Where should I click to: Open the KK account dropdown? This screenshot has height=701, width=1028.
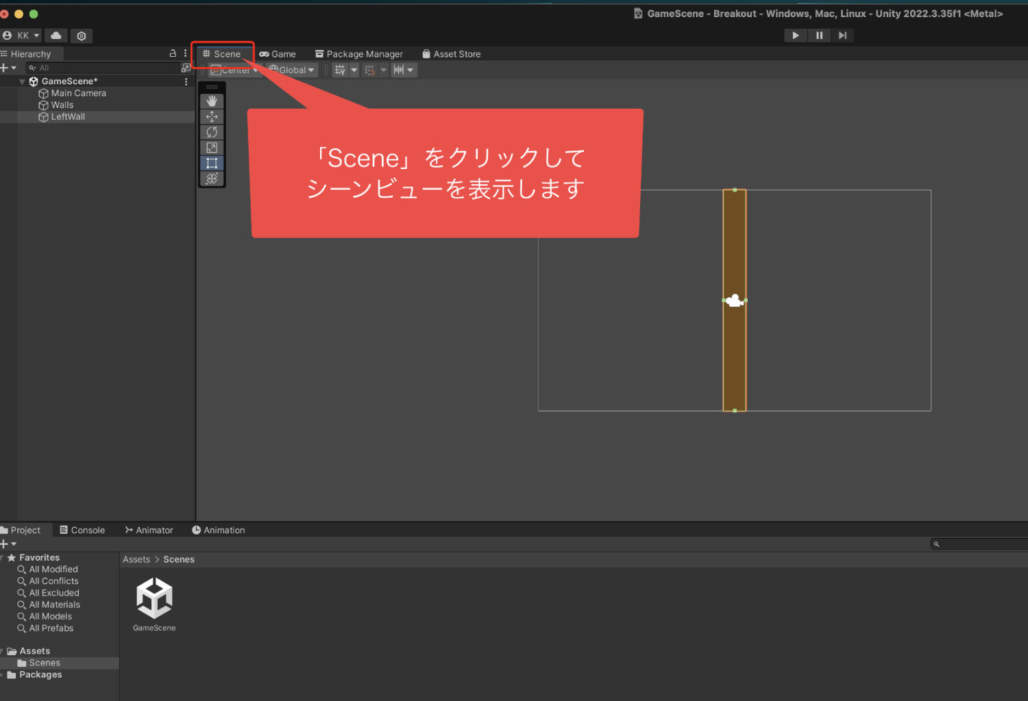click(21, 36)
